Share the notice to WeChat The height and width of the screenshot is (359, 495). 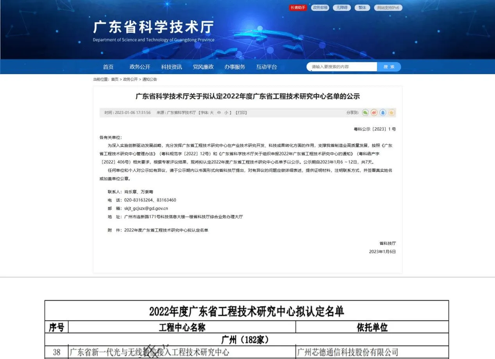click(x=365, y=113)
